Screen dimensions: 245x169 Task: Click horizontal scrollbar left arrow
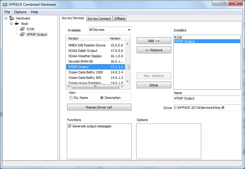point(69,86)
